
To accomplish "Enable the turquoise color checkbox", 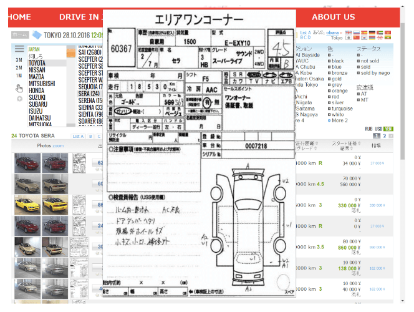I will pos(329,109).
